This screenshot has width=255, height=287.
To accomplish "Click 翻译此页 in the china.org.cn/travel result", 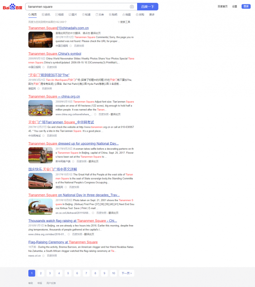I will [x=115, y=114].
